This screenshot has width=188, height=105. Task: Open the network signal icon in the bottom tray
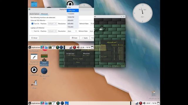[137, 103]
